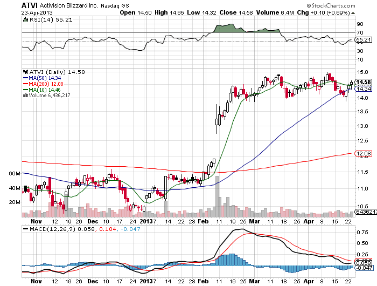Click the small triangle after Chg value
Viewport: 377px width, 286px height.
353,13
